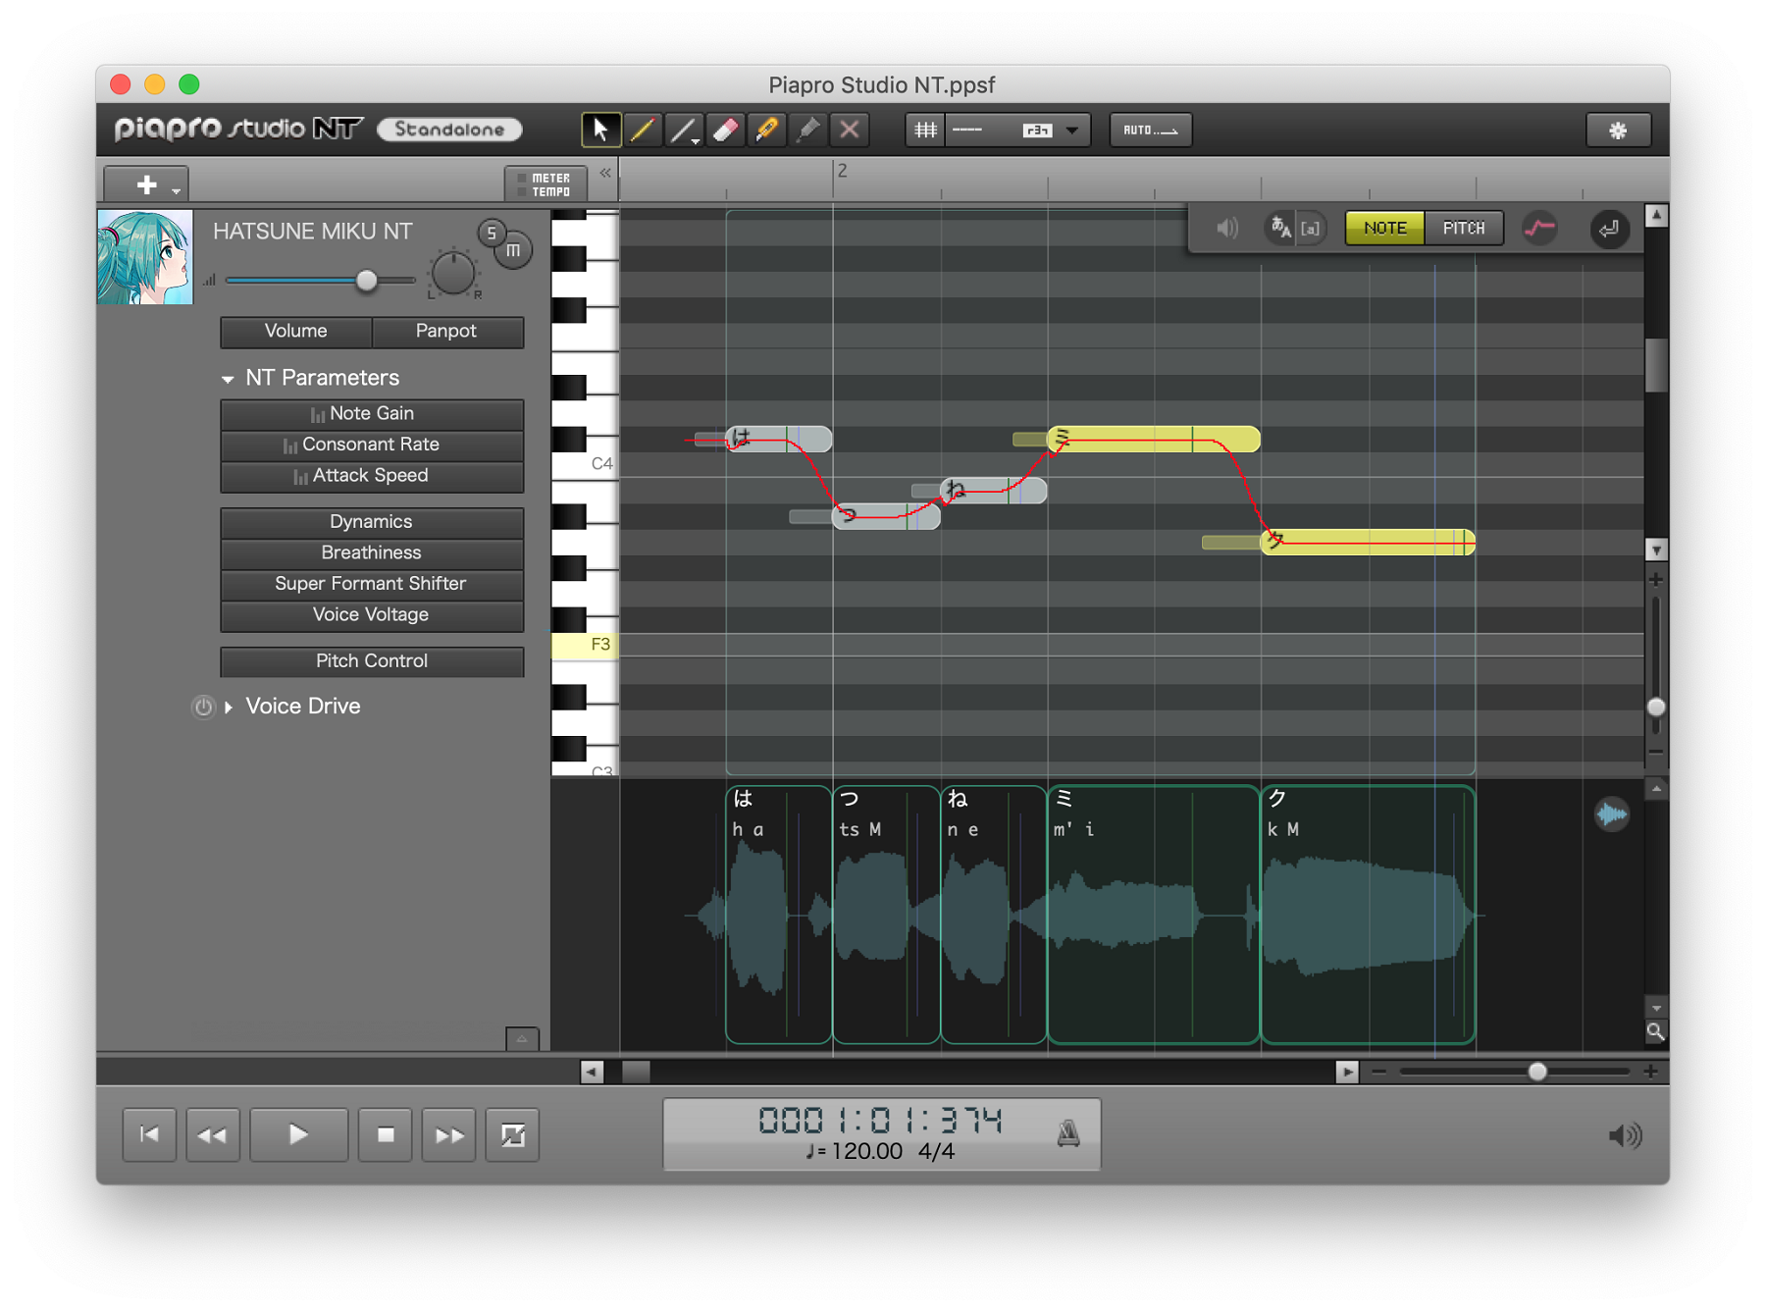
Task: Click horizontal scroll left arrow
Action: point(592,1072)
